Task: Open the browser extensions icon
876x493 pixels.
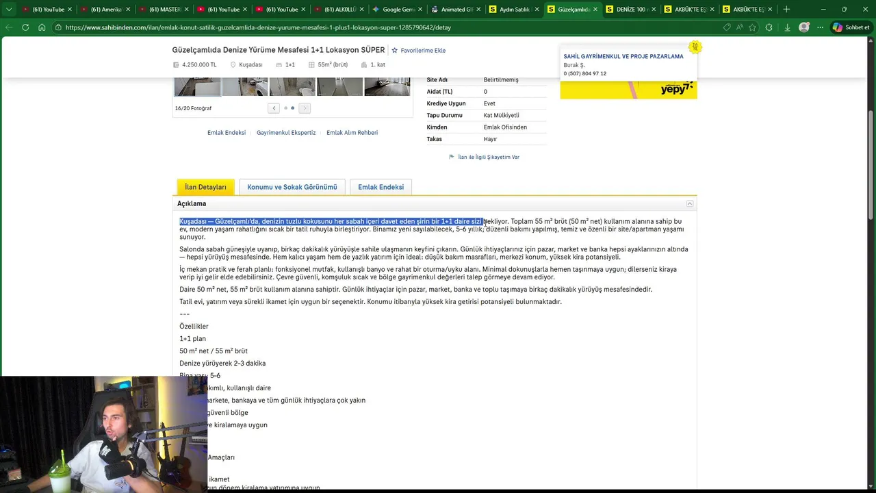Action: click(x=769, y=27)
